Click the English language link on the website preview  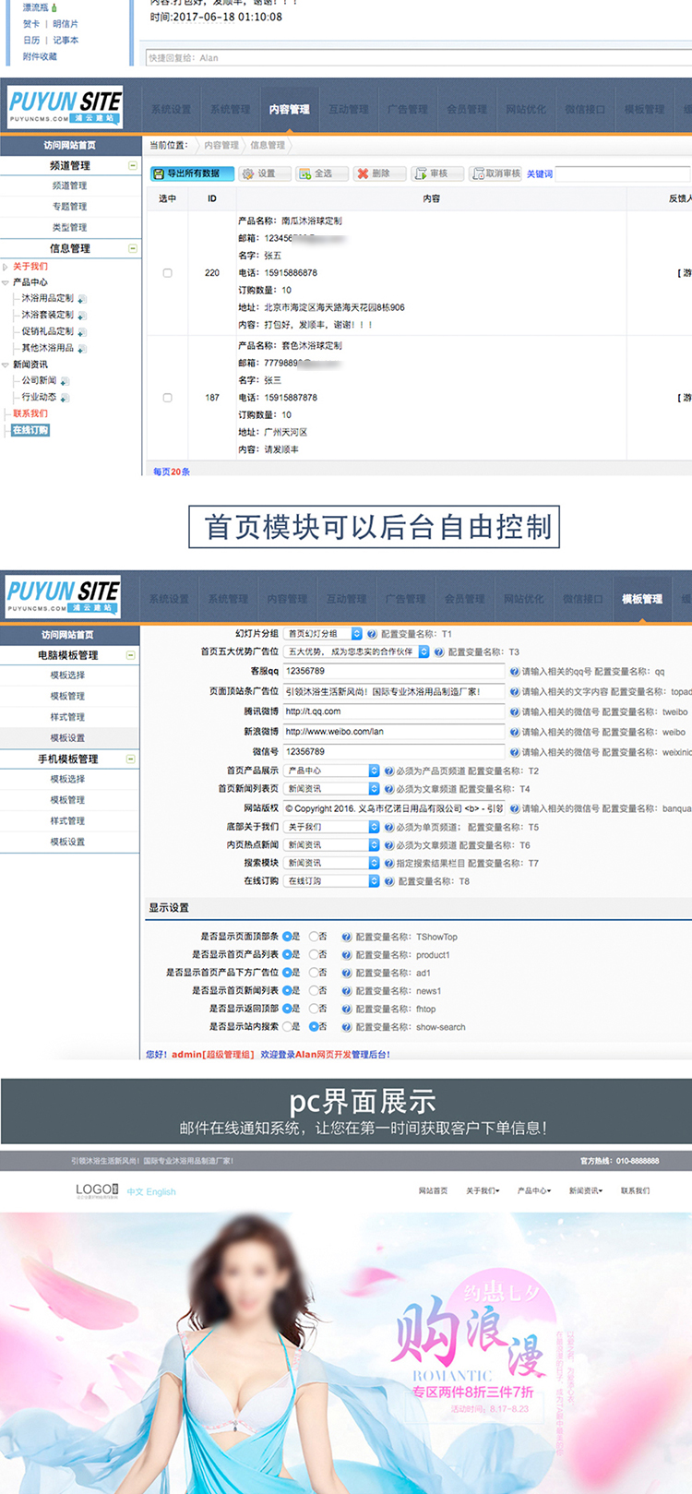[161, 1192]
